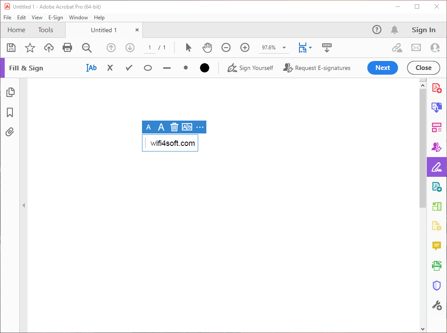Select the Checkmark tool
The height and width of the screenshot is (333, 447).
coord(129,68)
